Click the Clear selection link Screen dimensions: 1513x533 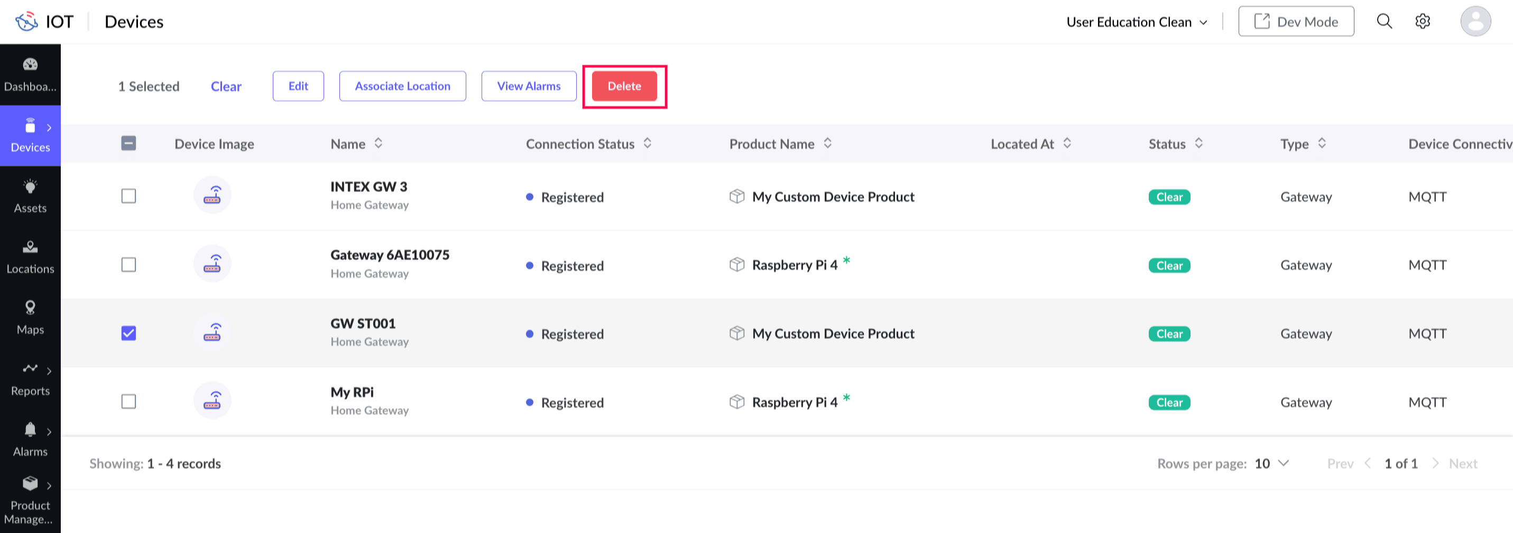coord(226,86)
